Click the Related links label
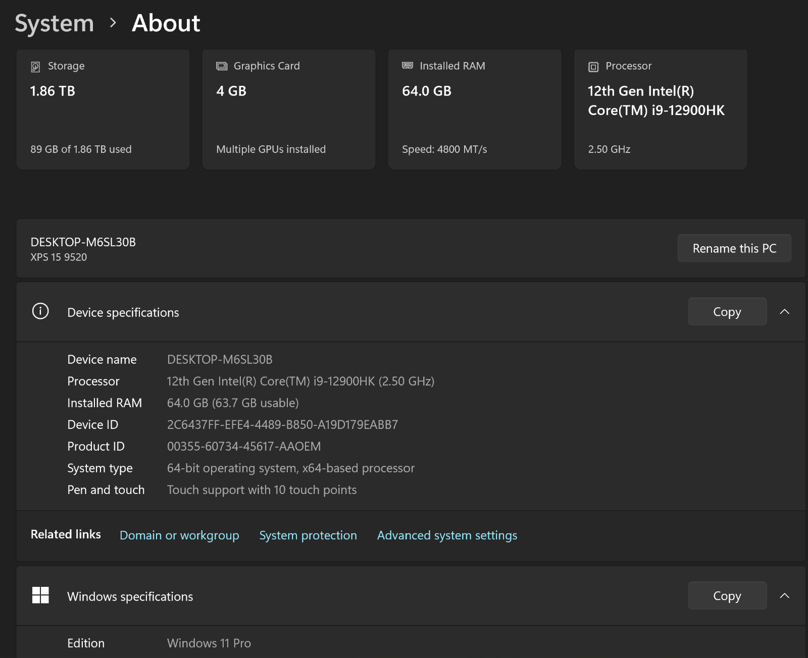808x658 pixels. 66,534
